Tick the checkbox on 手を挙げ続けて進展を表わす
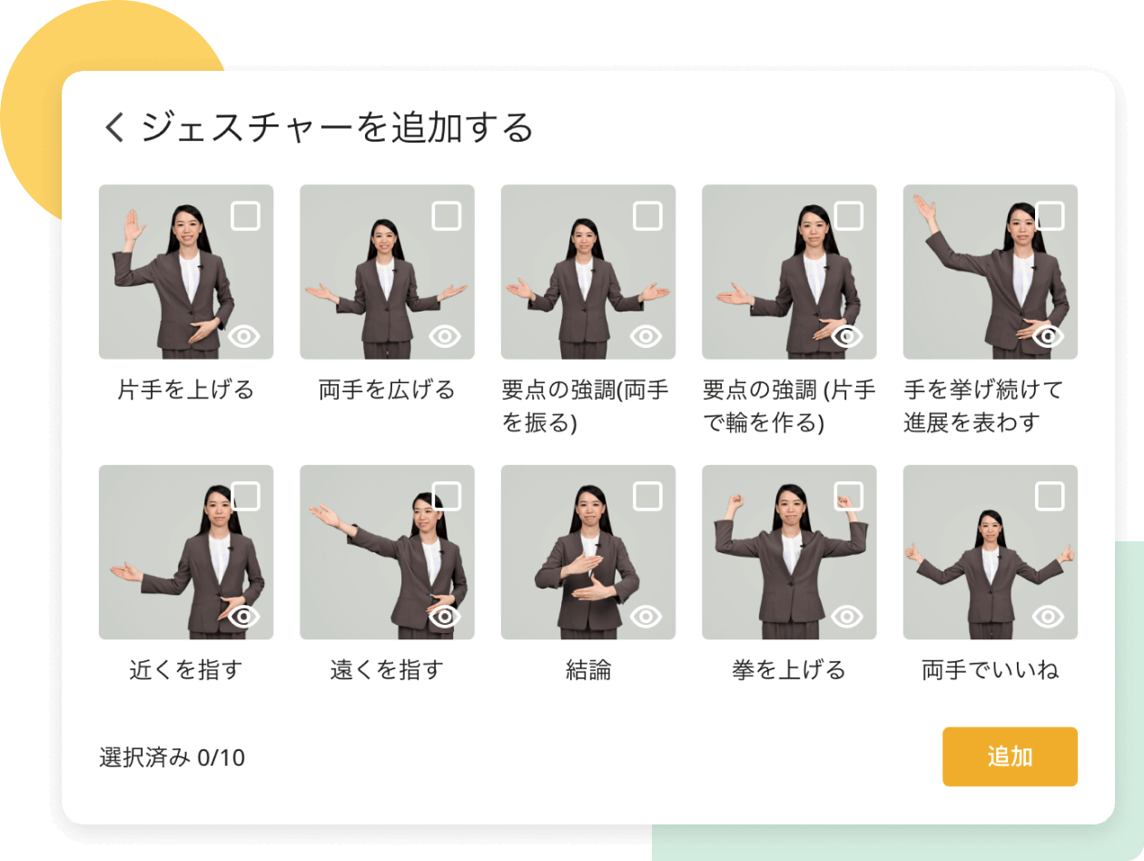 [x=1050, y=216]
